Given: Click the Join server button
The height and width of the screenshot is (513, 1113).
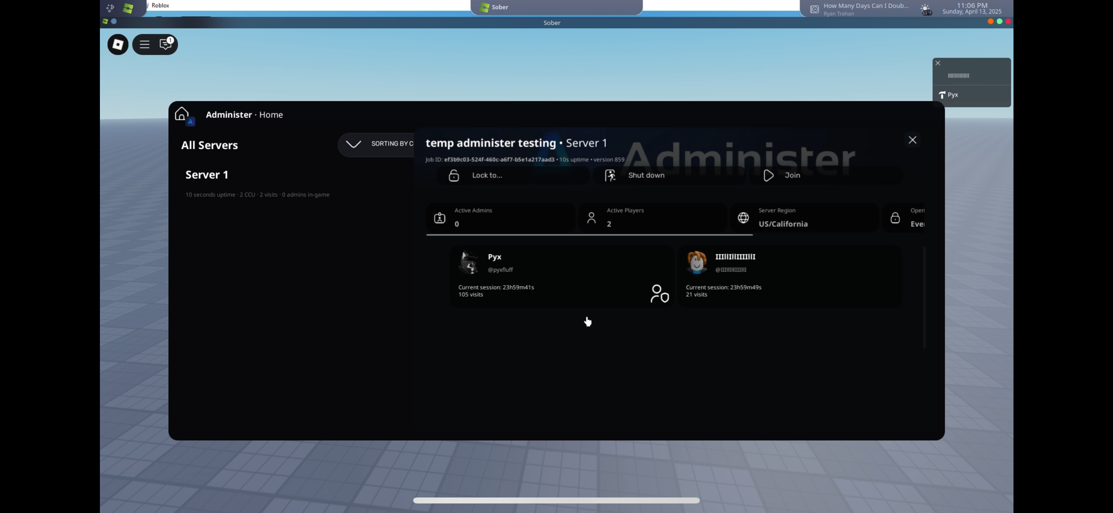Looking at the screenshot, I should coord(826,175).
